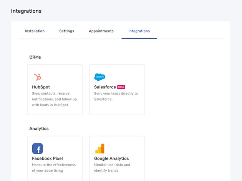Click the Analytics section heading

coord(39,129)
